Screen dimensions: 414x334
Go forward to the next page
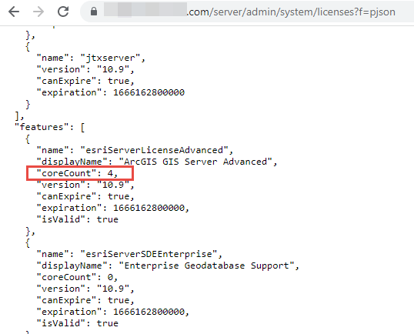pyautogui.click(x=38, y=12)
